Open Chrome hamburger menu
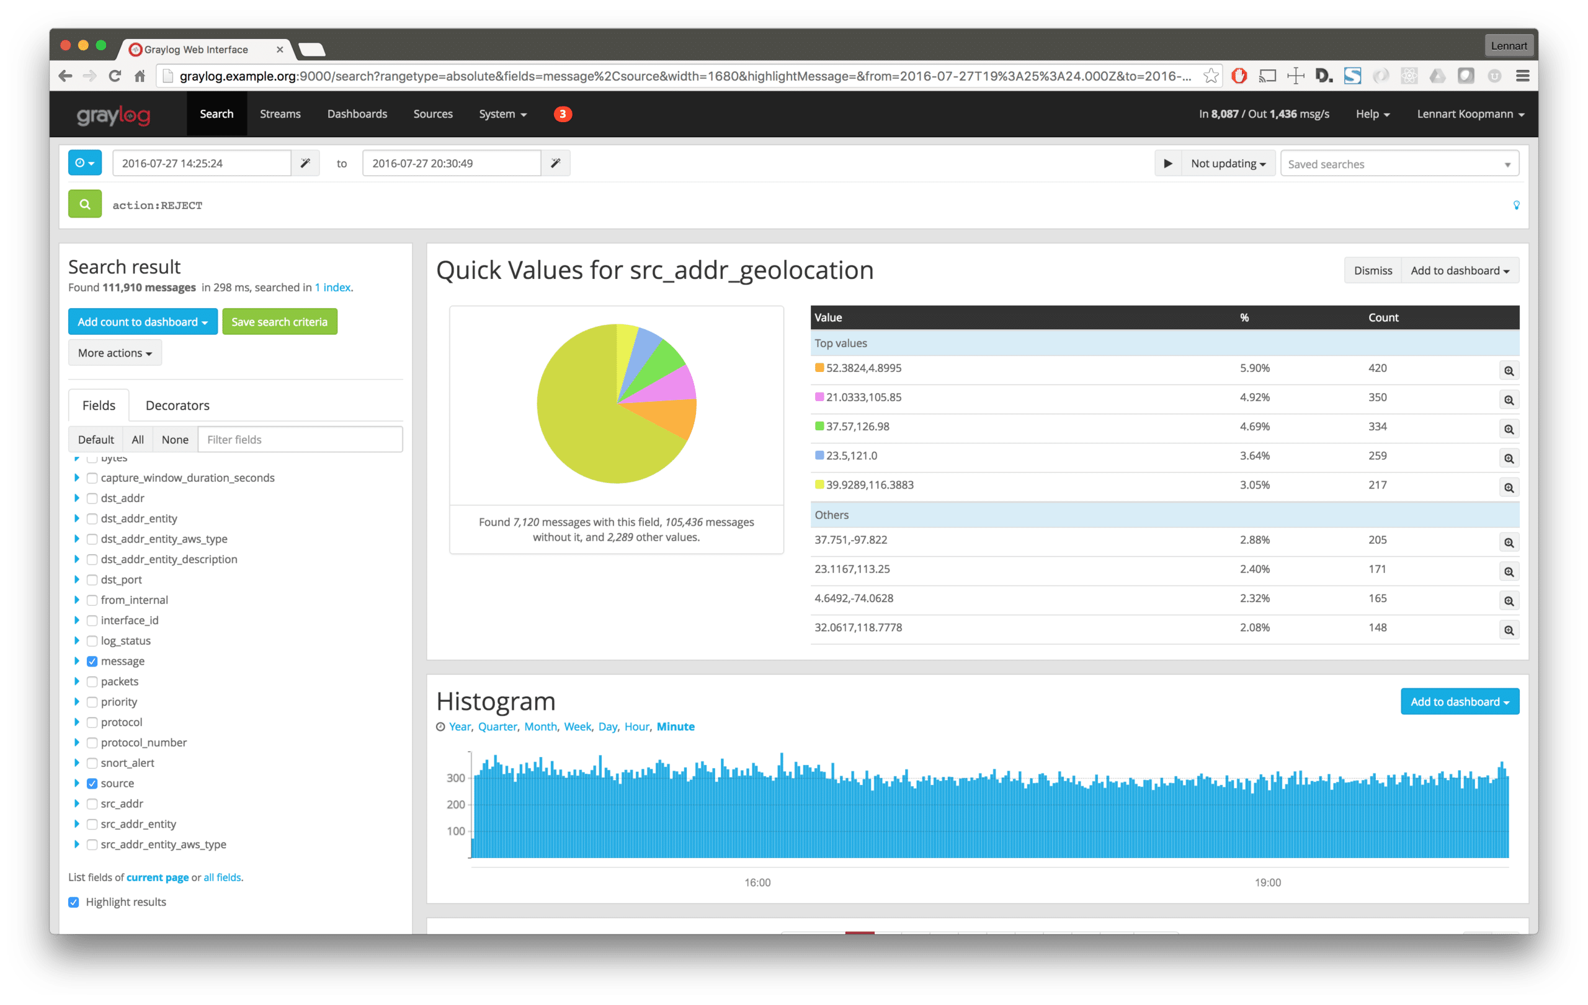This screenshot has height=1005, width=1588. click(1523, 76)
